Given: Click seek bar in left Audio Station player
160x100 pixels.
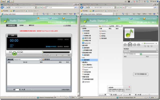Looking at the screenshot, I should (56, 52).
